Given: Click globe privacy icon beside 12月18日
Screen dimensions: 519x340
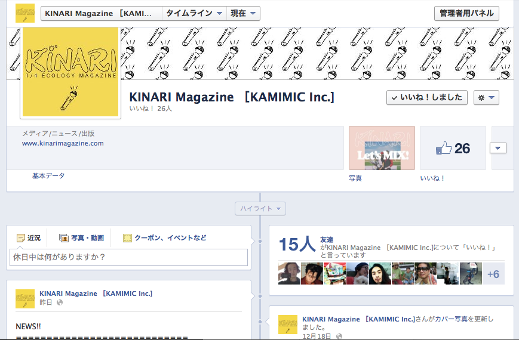Looking at the screenshot, I should click(339, 336).
